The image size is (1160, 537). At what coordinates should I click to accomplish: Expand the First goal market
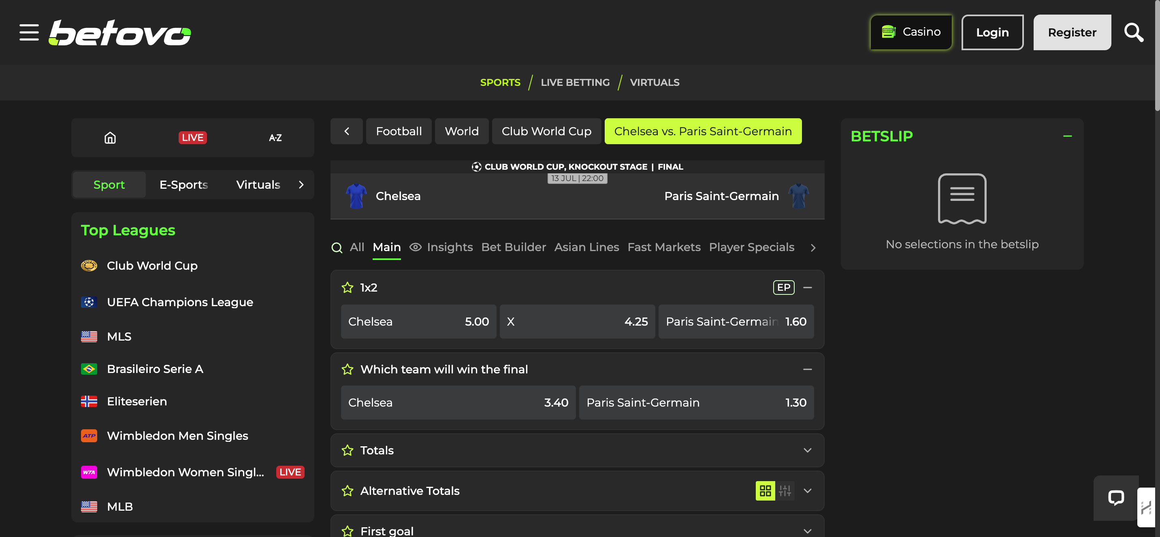click(807, 531)
